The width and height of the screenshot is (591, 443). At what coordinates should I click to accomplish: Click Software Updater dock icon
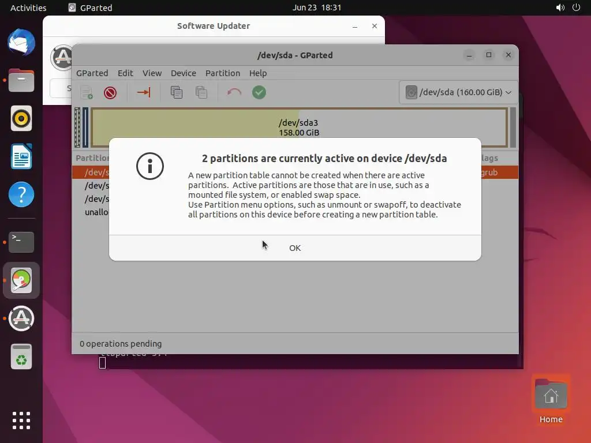click(x=21, y=318)
